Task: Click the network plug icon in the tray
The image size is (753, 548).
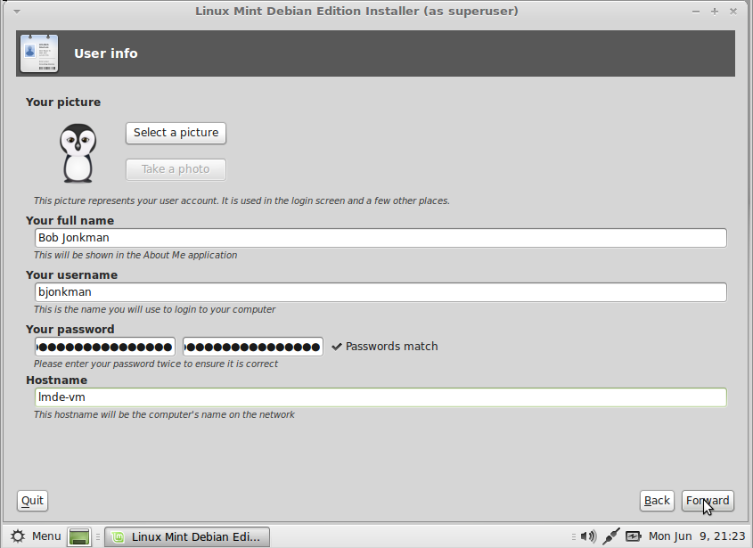Action: [x=610, y=536]
